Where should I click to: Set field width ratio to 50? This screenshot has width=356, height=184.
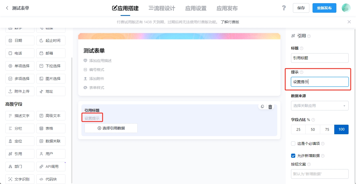(x=313, y=129)
